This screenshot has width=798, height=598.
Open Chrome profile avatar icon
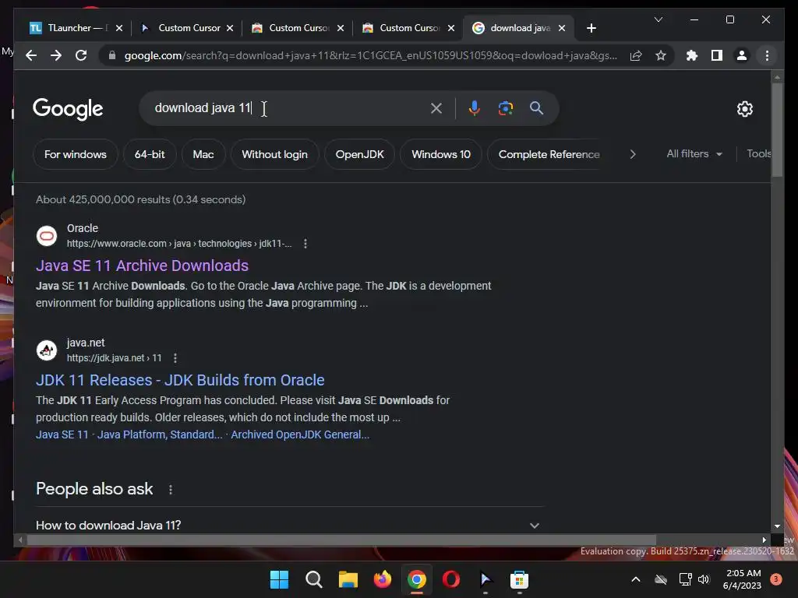742,55
